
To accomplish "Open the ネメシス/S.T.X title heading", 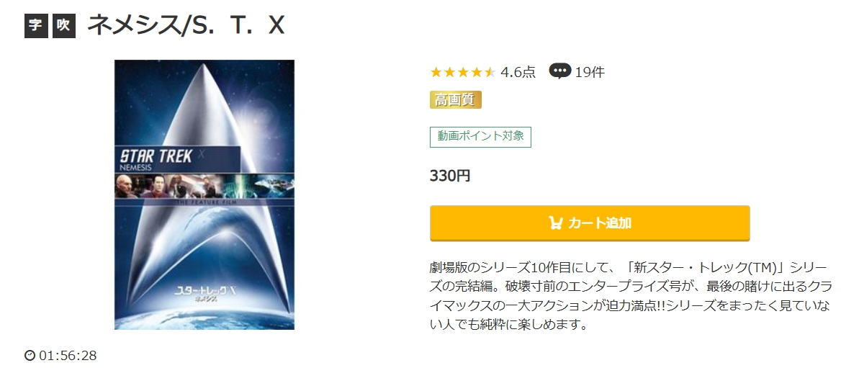I will tap(186, 25).
